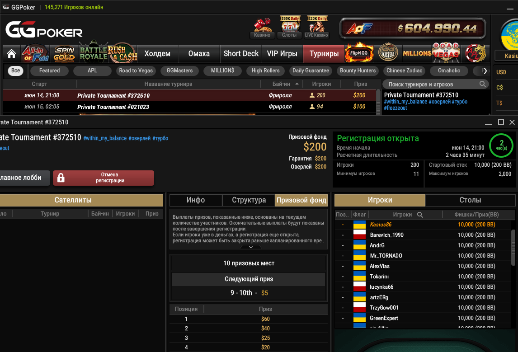
Task: Open the Slots icon
Action: point(289,28)
